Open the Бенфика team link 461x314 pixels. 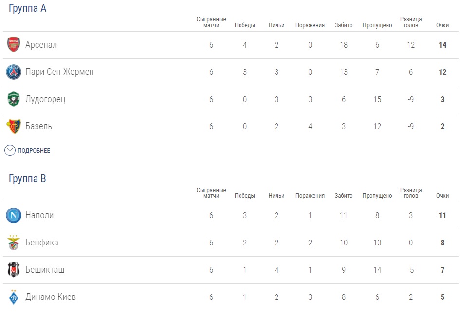click(42, 243)
